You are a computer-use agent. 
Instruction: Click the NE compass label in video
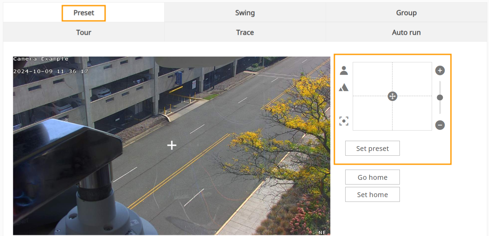coord(322,232)
